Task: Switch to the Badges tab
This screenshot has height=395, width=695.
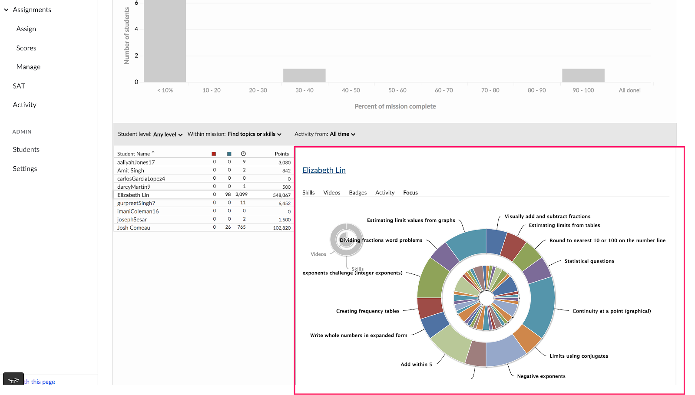Action: (357, 193)
